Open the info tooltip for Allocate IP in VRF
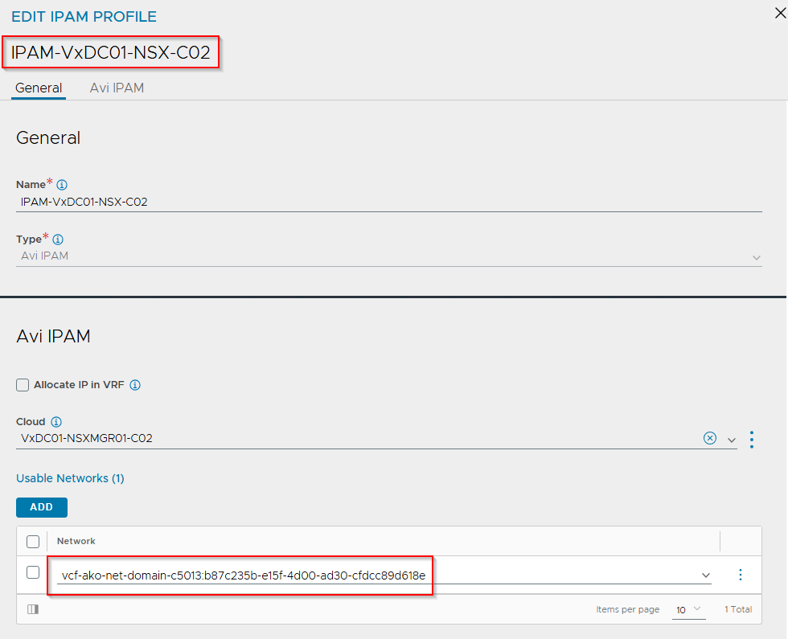 (x=135, y=385)
